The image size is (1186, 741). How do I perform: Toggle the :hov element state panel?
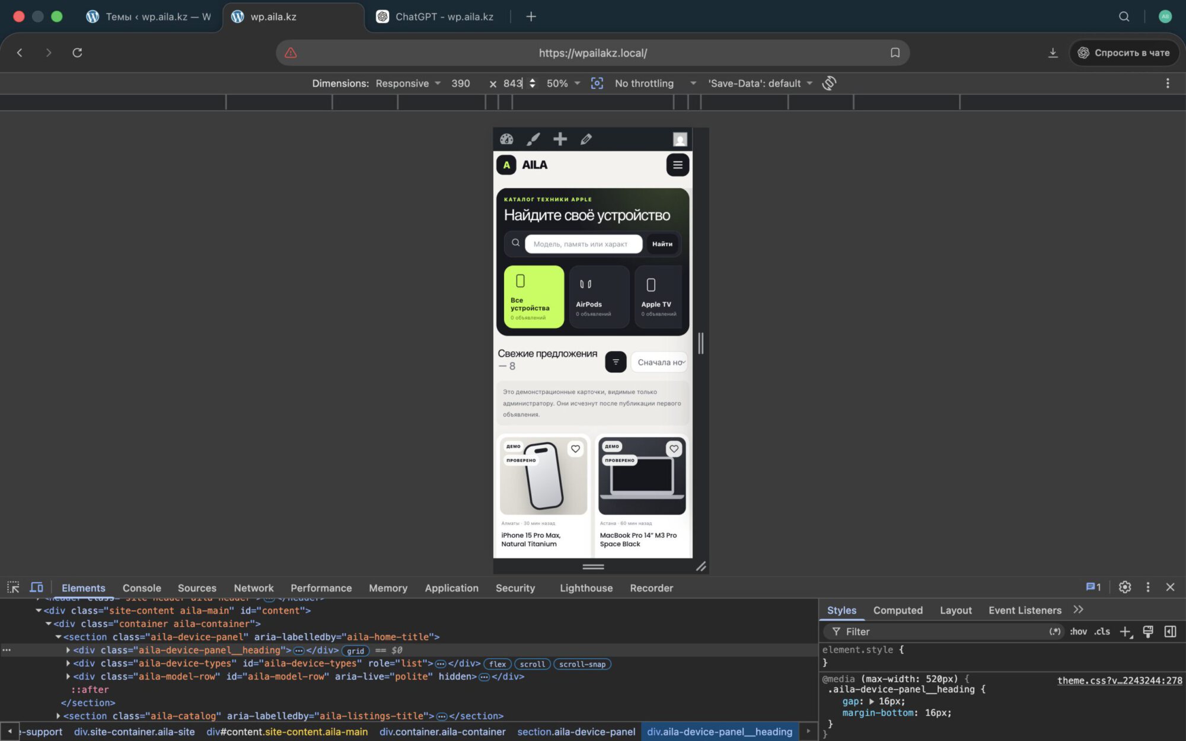[x=1078, y=631]
